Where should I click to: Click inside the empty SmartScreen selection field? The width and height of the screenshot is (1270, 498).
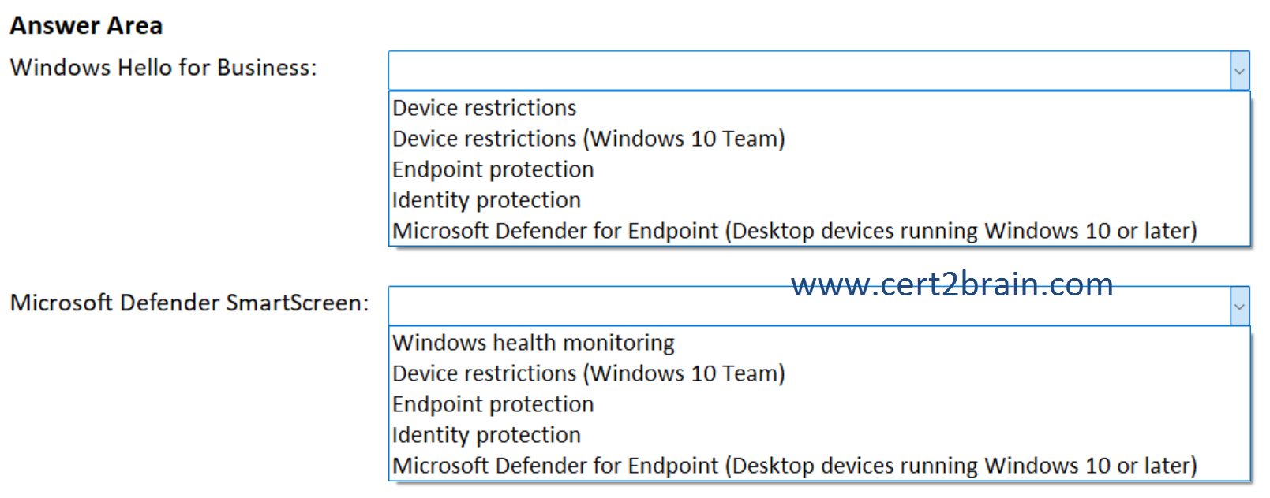[789, 306]
